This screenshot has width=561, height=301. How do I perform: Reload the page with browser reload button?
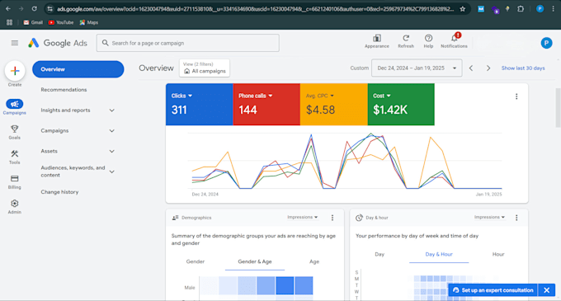[x=34, y=8]
